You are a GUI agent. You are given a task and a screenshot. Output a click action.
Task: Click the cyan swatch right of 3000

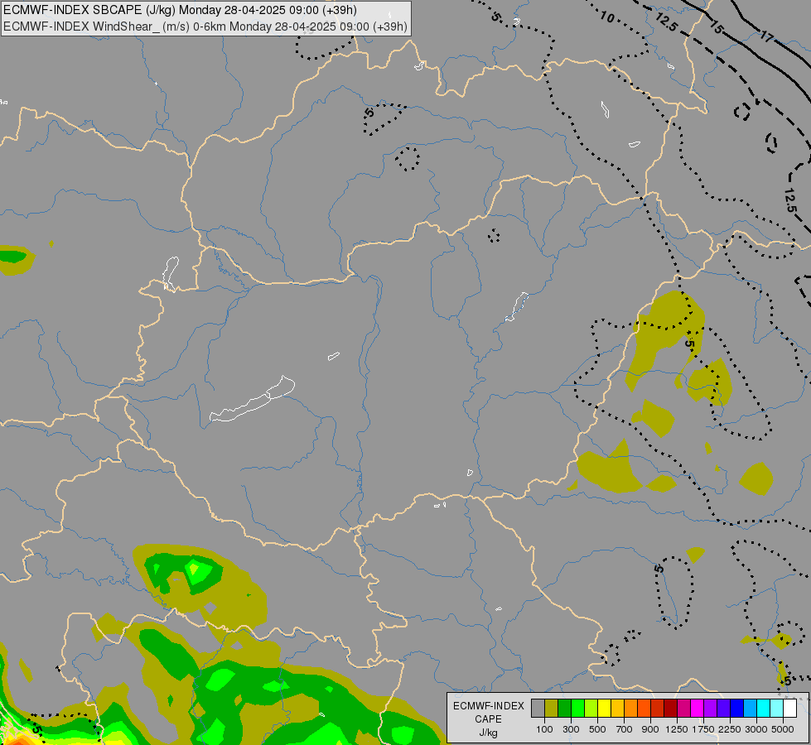(764, 709)
